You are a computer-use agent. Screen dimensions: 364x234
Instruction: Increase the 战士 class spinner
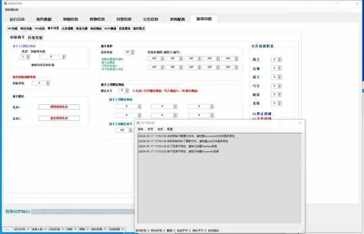coord(280,59)
